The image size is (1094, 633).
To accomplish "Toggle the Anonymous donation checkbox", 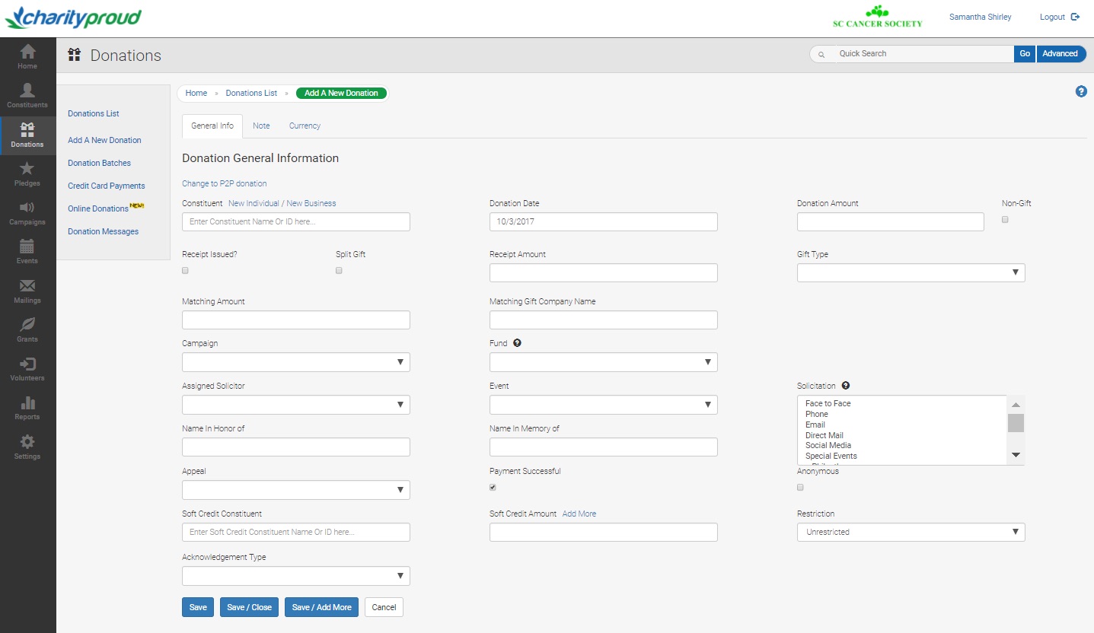I will 800,487.
